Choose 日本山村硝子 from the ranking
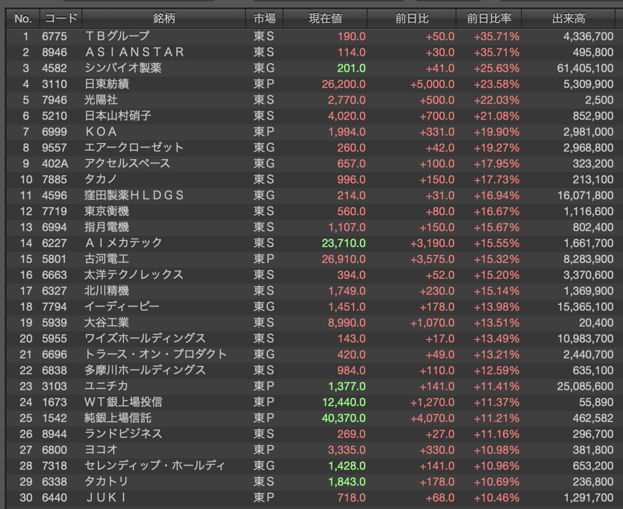Viewport: 623px width, 509px height. click(118, 116)
